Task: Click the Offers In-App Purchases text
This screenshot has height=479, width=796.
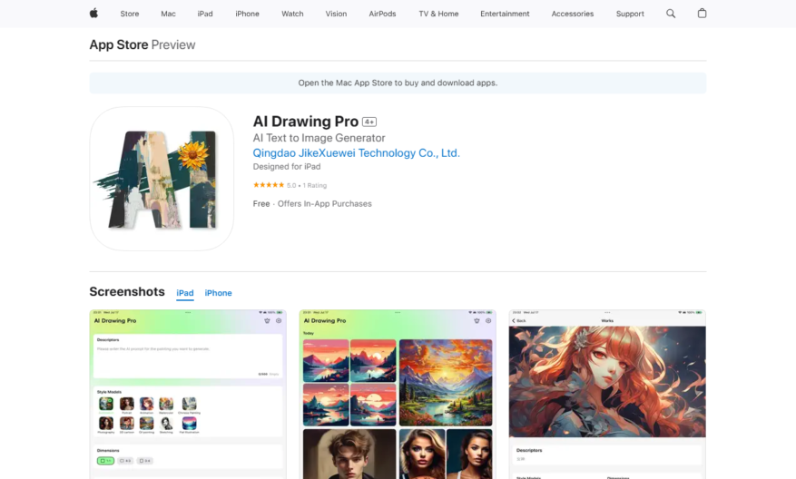Action: (325, 203)
